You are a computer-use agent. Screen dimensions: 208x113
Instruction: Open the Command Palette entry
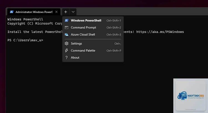pyautogui.click(x=93, y=51)
